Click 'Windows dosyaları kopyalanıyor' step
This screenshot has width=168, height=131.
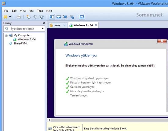[89, 78]
